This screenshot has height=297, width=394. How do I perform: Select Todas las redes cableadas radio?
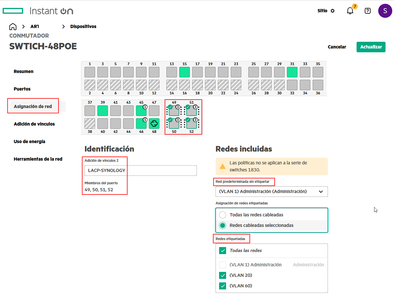[223, 215]
